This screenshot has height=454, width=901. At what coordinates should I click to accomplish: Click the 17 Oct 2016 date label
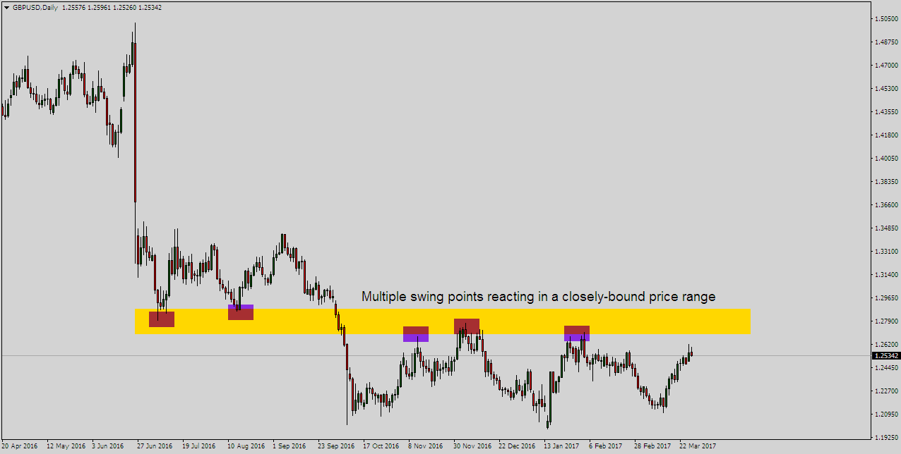pos(381,446)
